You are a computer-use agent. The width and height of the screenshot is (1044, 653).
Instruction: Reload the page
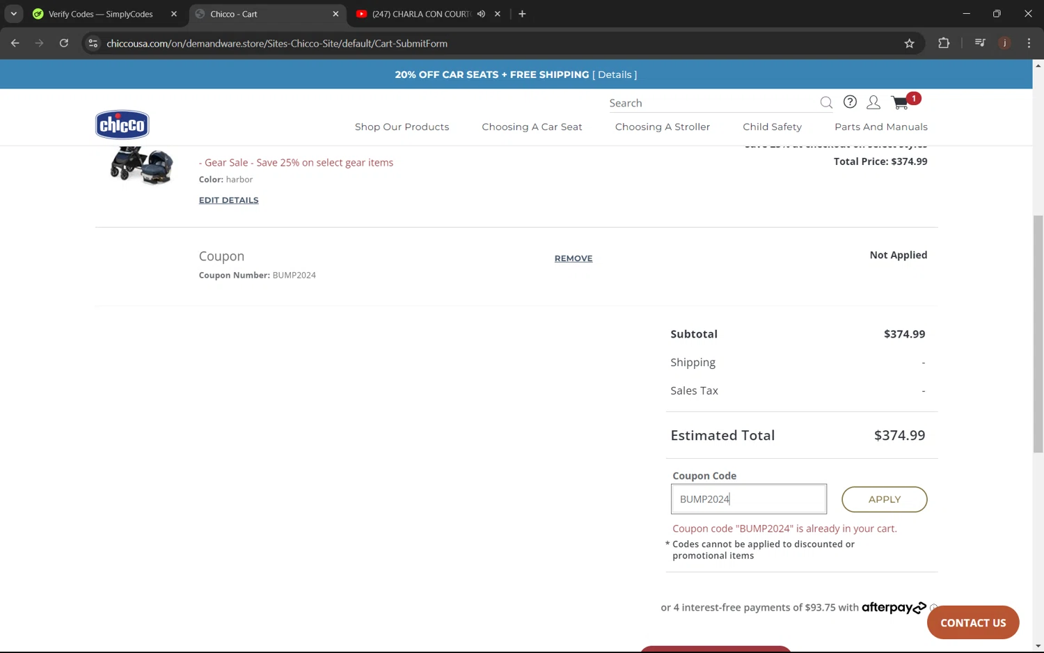(x=64, y=43)
